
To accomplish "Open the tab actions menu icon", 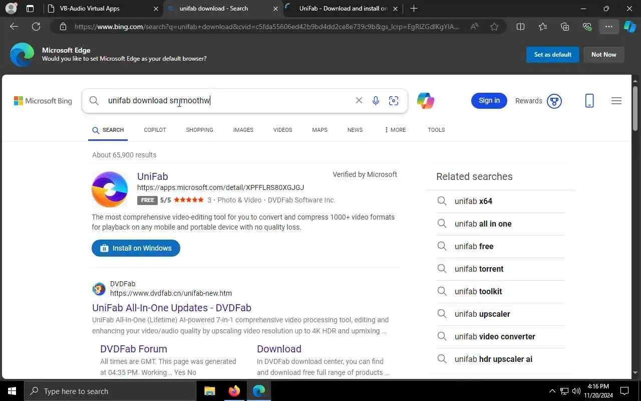I will coord(30,9).
